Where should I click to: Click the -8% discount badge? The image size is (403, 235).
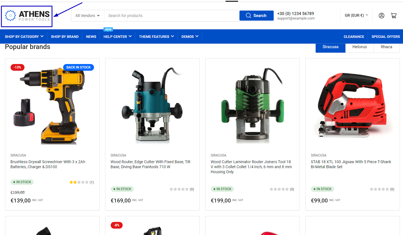point(117,225)
